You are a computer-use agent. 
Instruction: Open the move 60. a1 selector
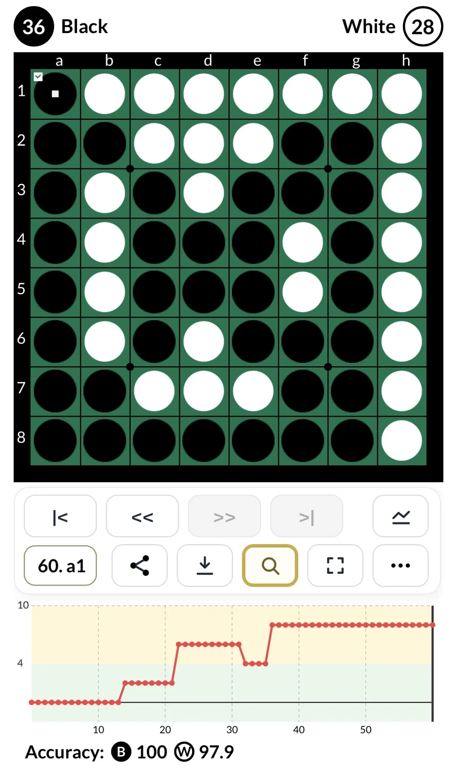(x=60, y=566)
